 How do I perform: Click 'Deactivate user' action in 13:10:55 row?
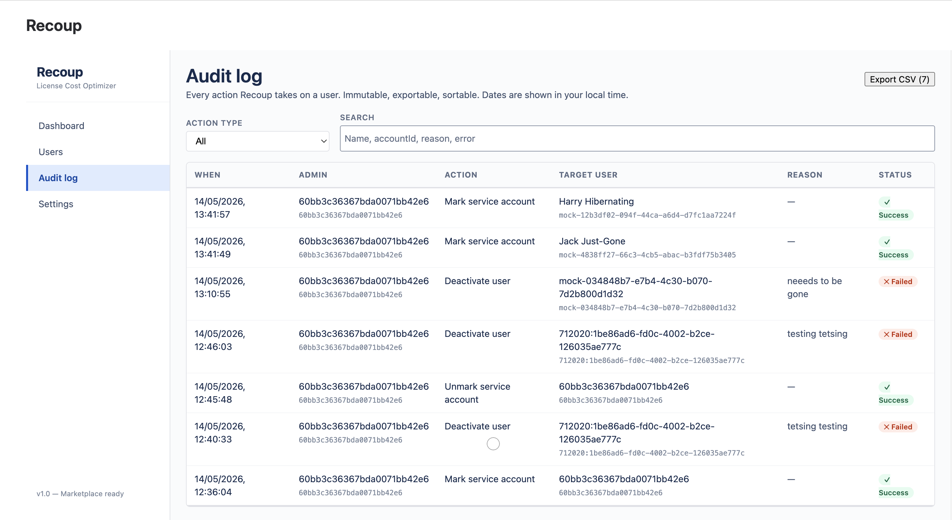pos(477,281)
